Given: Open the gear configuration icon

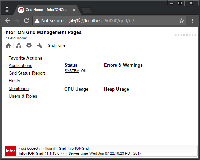Looking at the screenshot, I should coord(29,46).
